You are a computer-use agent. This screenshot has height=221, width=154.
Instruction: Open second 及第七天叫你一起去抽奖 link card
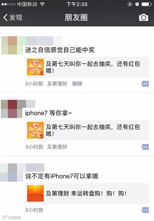[87, 130]
